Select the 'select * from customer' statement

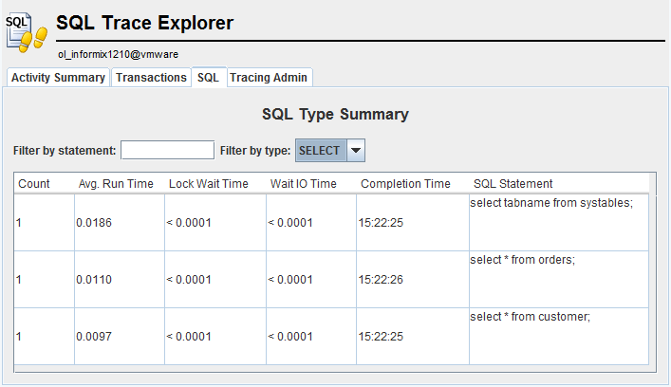pos(530,317)
